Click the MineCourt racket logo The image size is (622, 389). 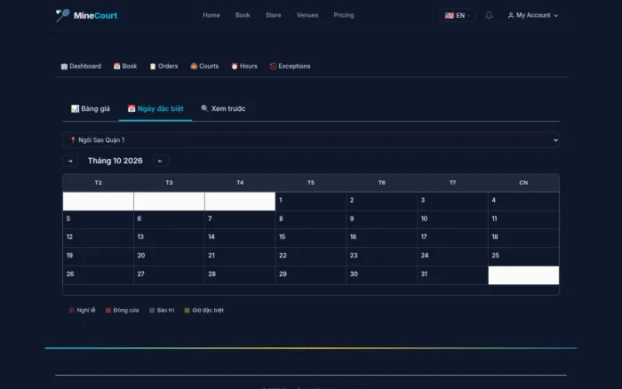pos(62,15)
